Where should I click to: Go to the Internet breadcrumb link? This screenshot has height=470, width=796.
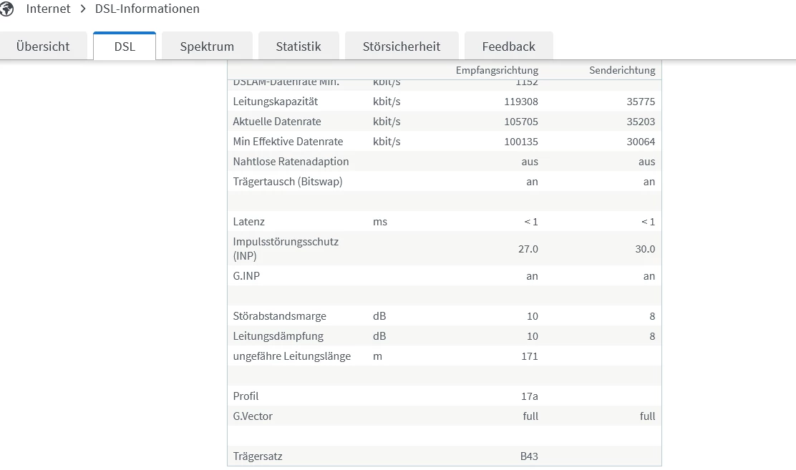point(48,9)
